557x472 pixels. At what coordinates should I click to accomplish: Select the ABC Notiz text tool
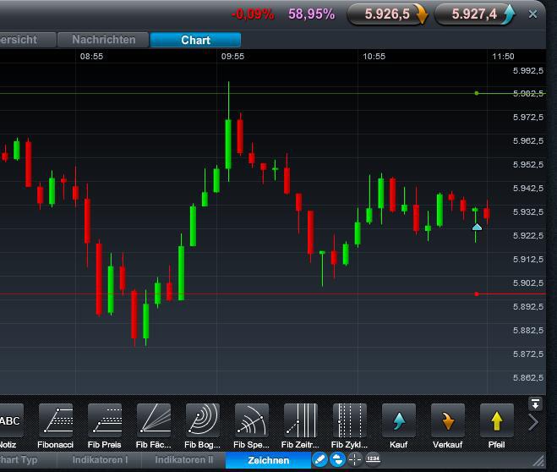[11, 420]
